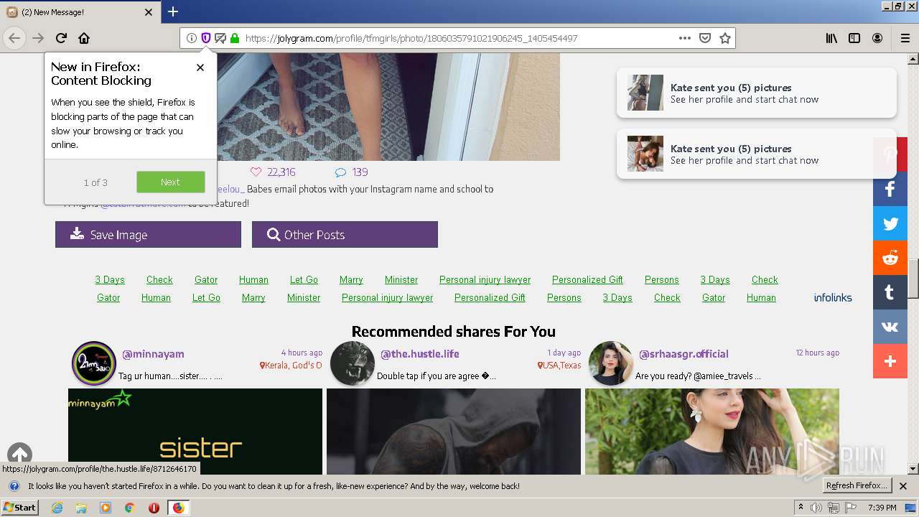Click the Let Go link in second row
The width and height of the screenshot is (919, 517).
click(206, 297)
